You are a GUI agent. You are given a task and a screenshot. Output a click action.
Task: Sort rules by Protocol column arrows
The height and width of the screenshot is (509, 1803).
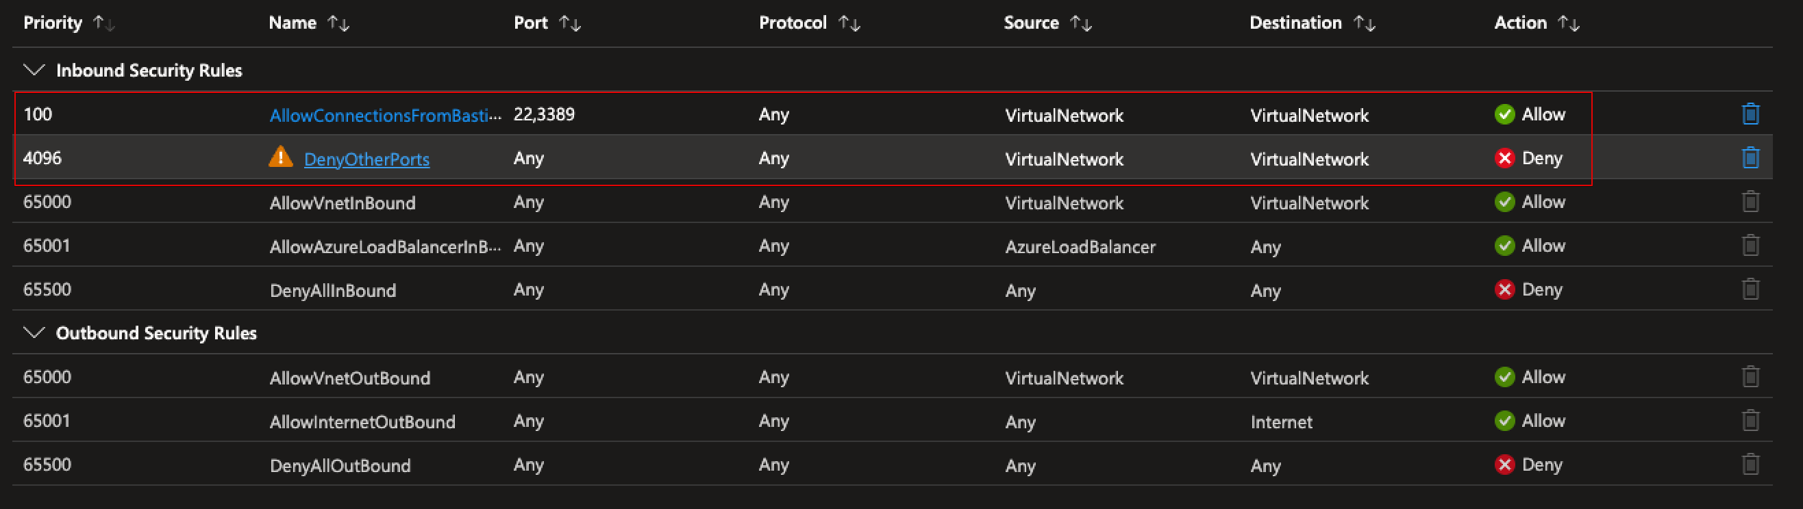pos(849,23)
